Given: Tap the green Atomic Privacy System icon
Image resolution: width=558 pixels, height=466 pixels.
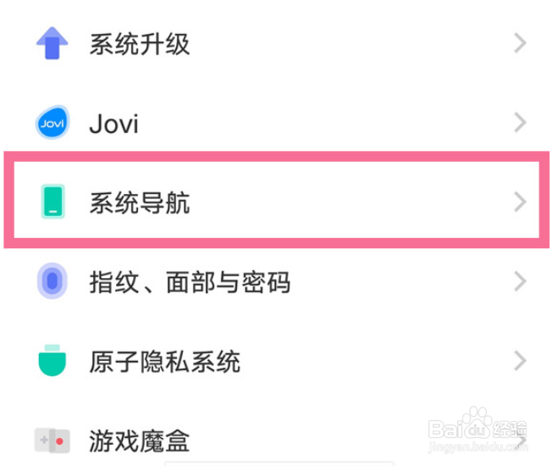Looking at the screenshot, I should (52, 361).
